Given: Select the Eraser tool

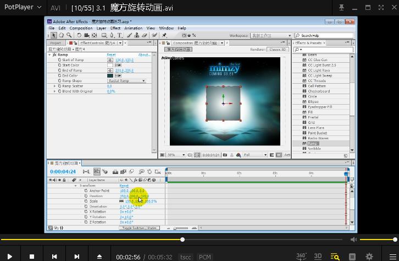Looking at the screenshot, I should tap(145, 35).
